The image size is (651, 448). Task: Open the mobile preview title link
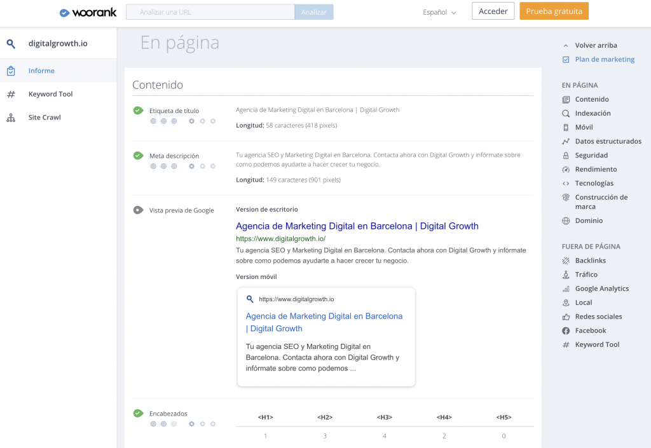(324, 322)
